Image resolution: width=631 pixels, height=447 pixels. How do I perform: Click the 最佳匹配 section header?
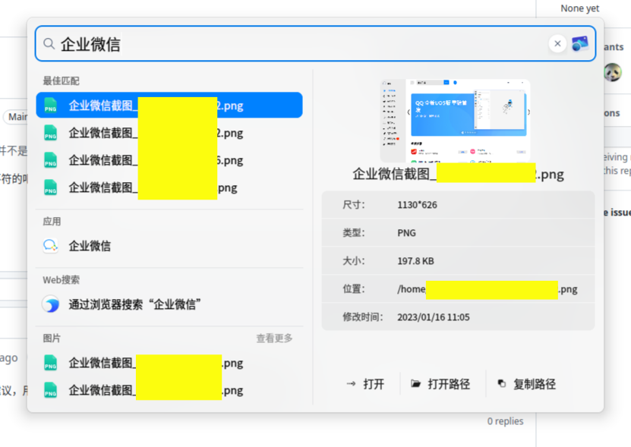point(62,80)
